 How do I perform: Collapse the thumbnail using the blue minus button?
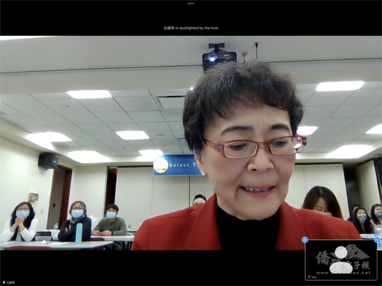pos(378,240)
